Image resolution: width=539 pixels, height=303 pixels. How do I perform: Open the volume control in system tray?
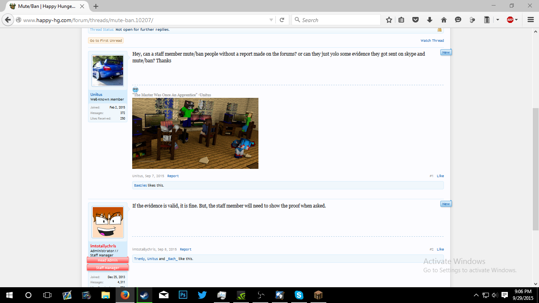click(495, 295)
